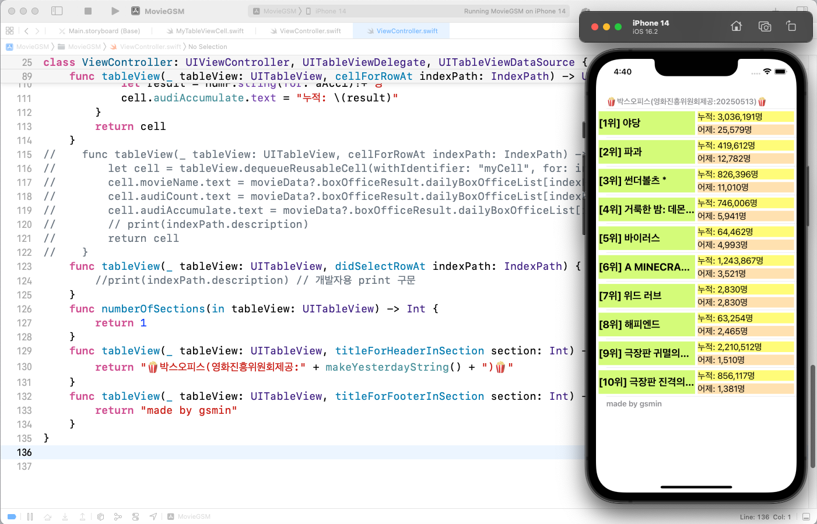This screenshot has width=817, height=524.
Task: Step over in the debugger
Action: point(48,516)
